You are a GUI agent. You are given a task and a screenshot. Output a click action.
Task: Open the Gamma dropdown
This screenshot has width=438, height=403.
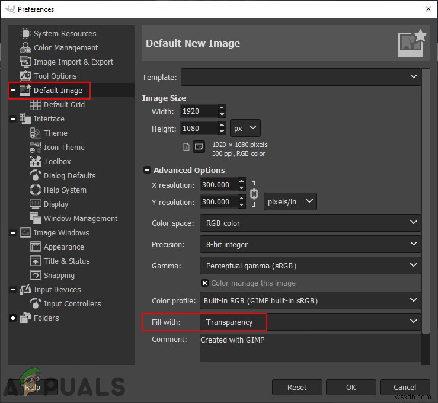tap(311, 266)
